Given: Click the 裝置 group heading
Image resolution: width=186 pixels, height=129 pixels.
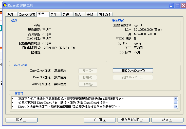Looking at the screenshot, I should click(14, 21).
